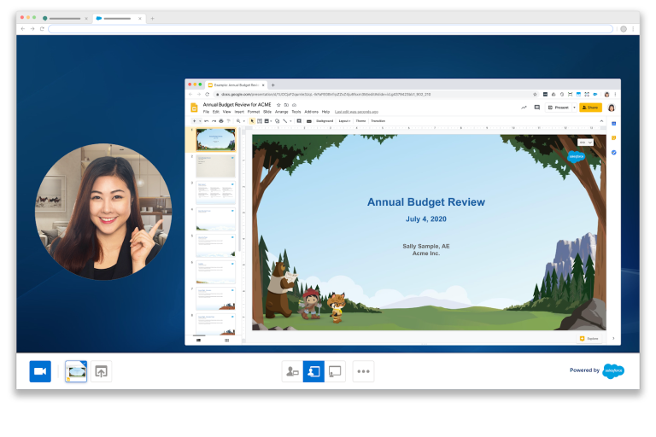656x437 pixels.
Task: Select the highlighted blue layout toggle
Action: (313, 371)
